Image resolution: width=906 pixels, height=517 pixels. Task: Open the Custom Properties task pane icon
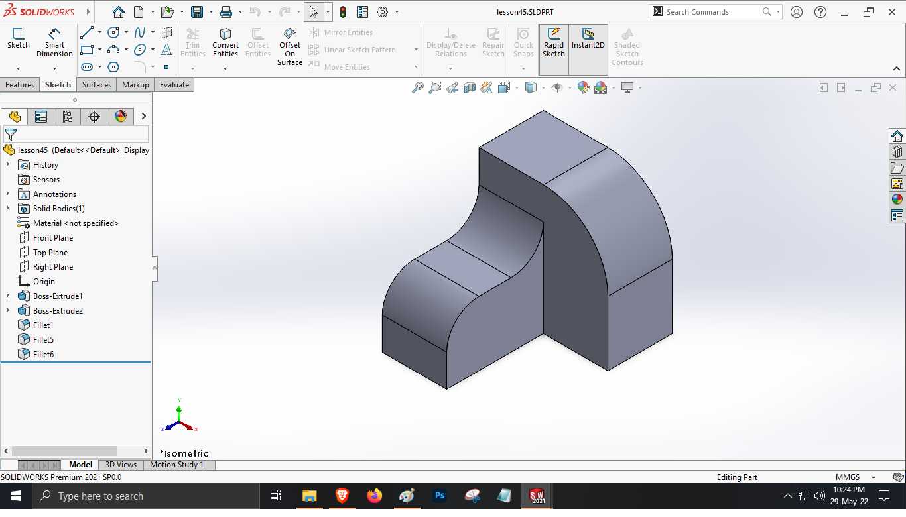[897, 215]
